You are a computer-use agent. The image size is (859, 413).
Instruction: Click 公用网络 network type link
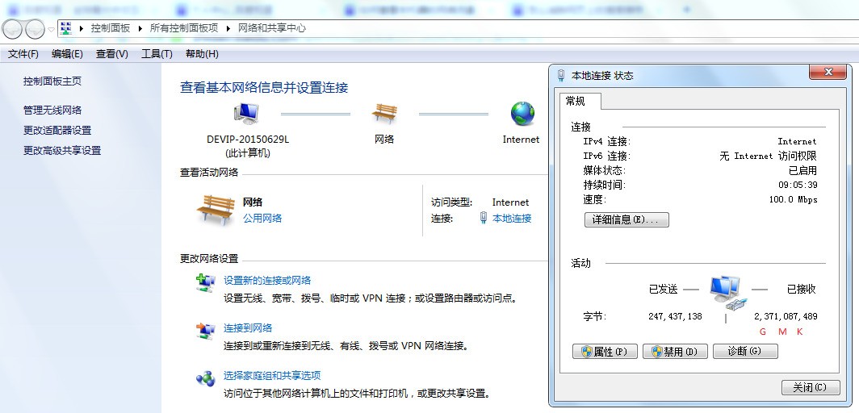pos(262,219)
